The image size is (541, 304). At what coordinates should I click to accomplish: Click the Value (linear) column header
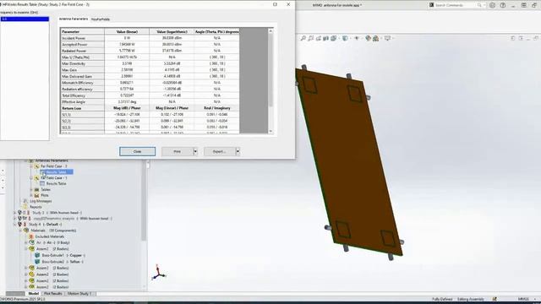point(127,31)
